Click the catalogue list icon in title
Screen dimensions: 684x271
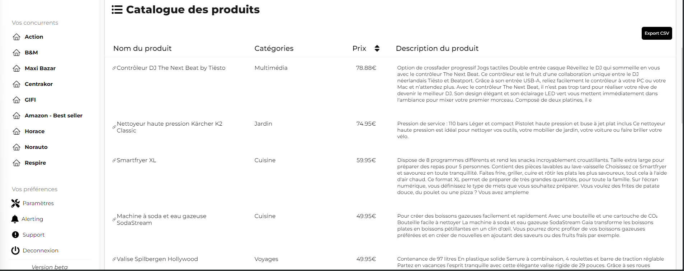117,10
